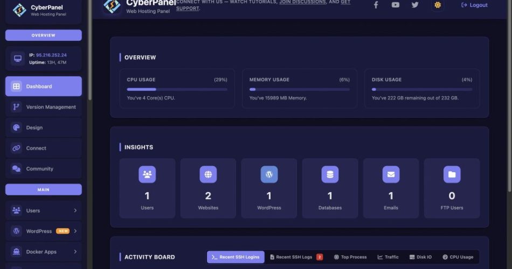Click the Docker Apps ship icon
Screen dimensions: 512x269
[x=16, y=252]
